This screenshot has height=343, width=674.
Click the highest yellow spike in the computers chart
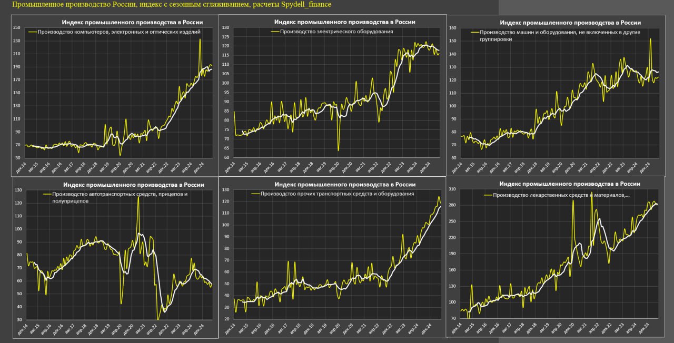[200, 39]
